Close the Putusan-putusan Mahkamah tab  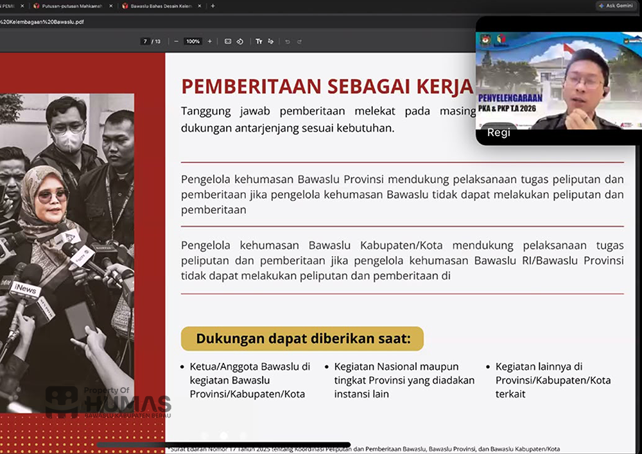tap(110, 6)
